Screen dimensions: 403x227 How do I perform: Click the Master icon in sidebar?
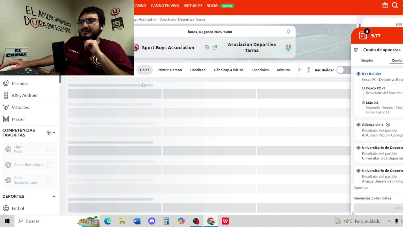coord(6,119)
